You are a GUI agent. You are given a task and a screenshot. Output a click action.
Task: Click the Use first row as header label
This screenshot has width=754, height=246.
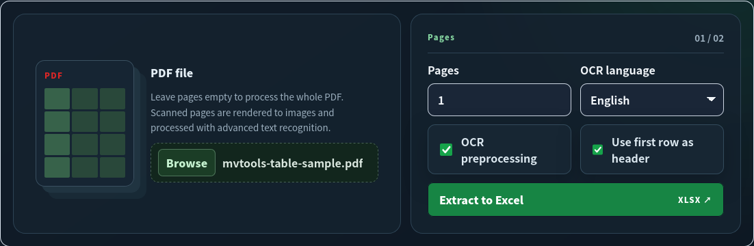click(653, 150)
